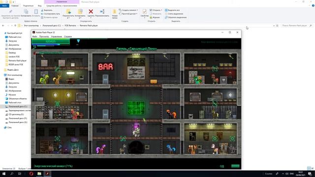Open the Переместить в (Move to) dropdown

pos(68,14)
